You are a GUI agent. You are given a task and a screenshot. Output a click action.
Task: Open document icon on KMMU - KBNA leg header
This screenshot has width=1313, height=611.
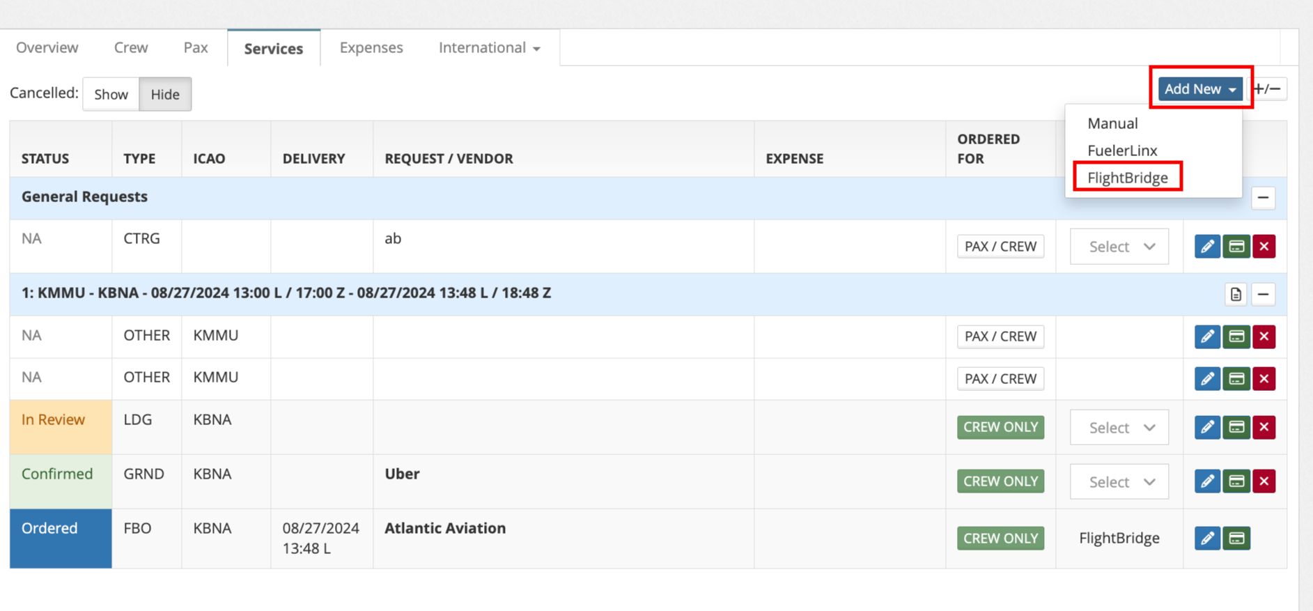[x=1236, y=294]
